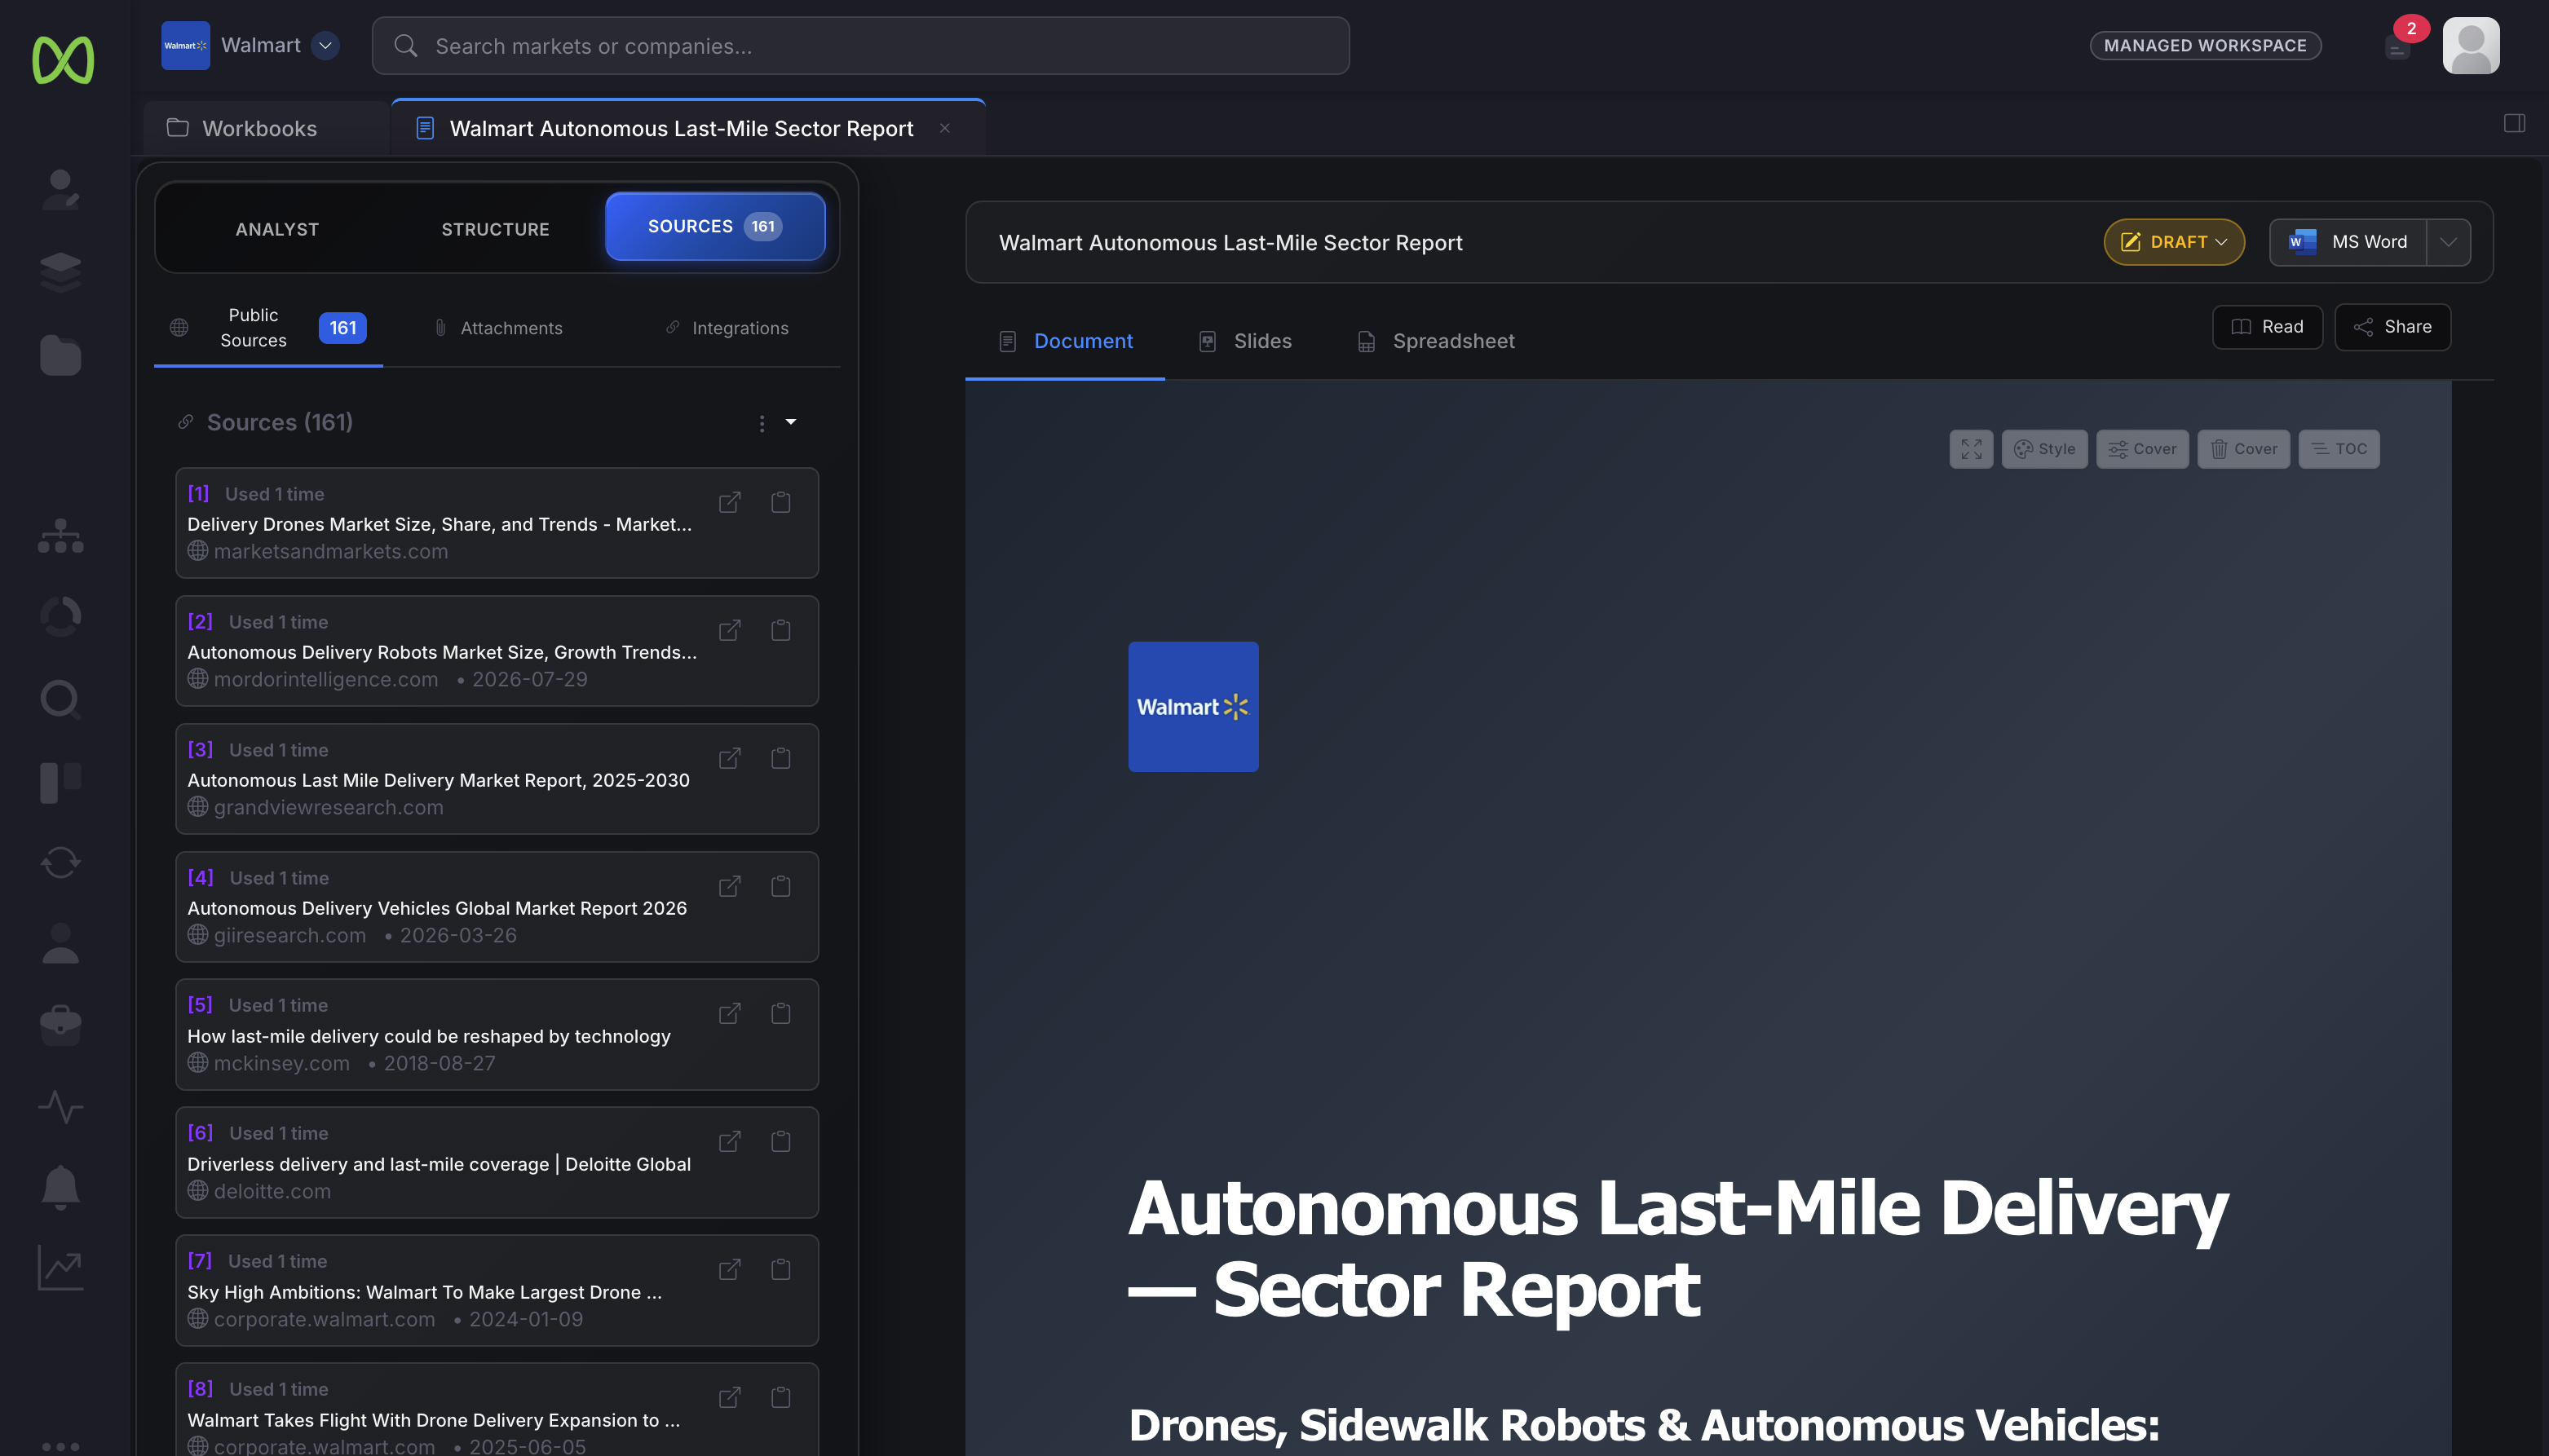
Task: Switch to the Slides view tab
Action: point(1245,341)
